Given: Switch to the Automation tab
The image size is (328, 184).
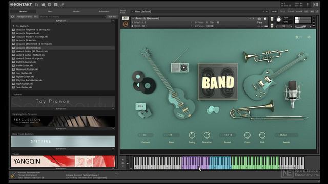Looking at the screenshot, I should 104,11.
